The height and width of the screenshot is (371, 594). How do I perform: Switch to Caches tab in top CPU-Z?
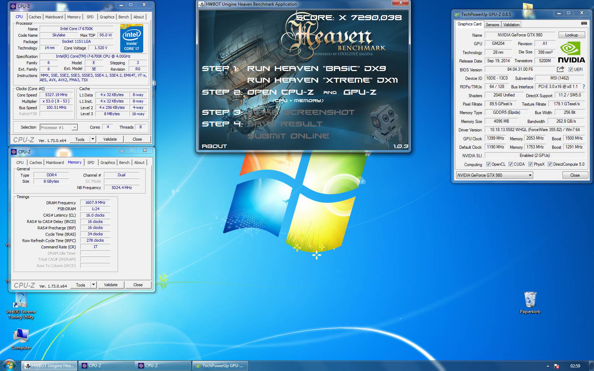(35, 17)
